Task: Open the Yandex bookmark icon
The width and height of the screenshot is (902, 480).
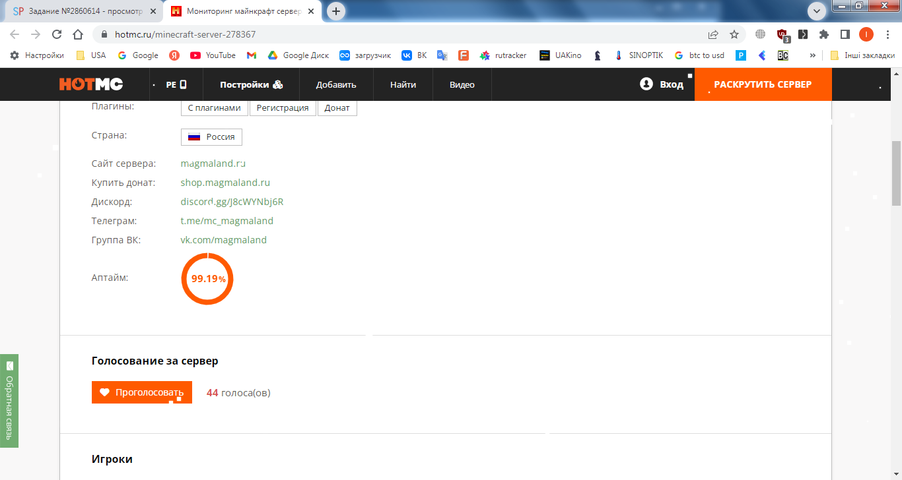Action: (x=174, y=55)
